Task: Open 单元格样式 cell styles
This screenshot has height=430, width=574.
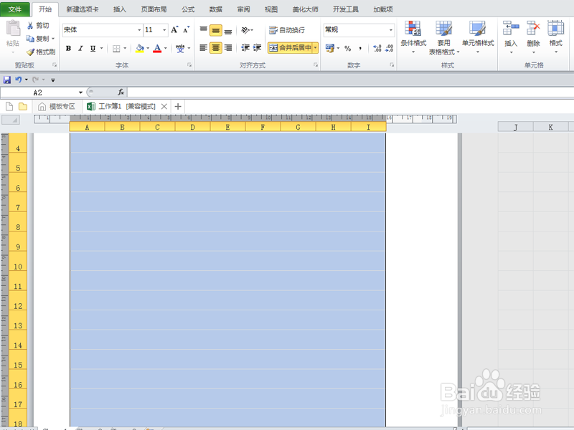Action: pyautogui.click(x=478, y=37)
